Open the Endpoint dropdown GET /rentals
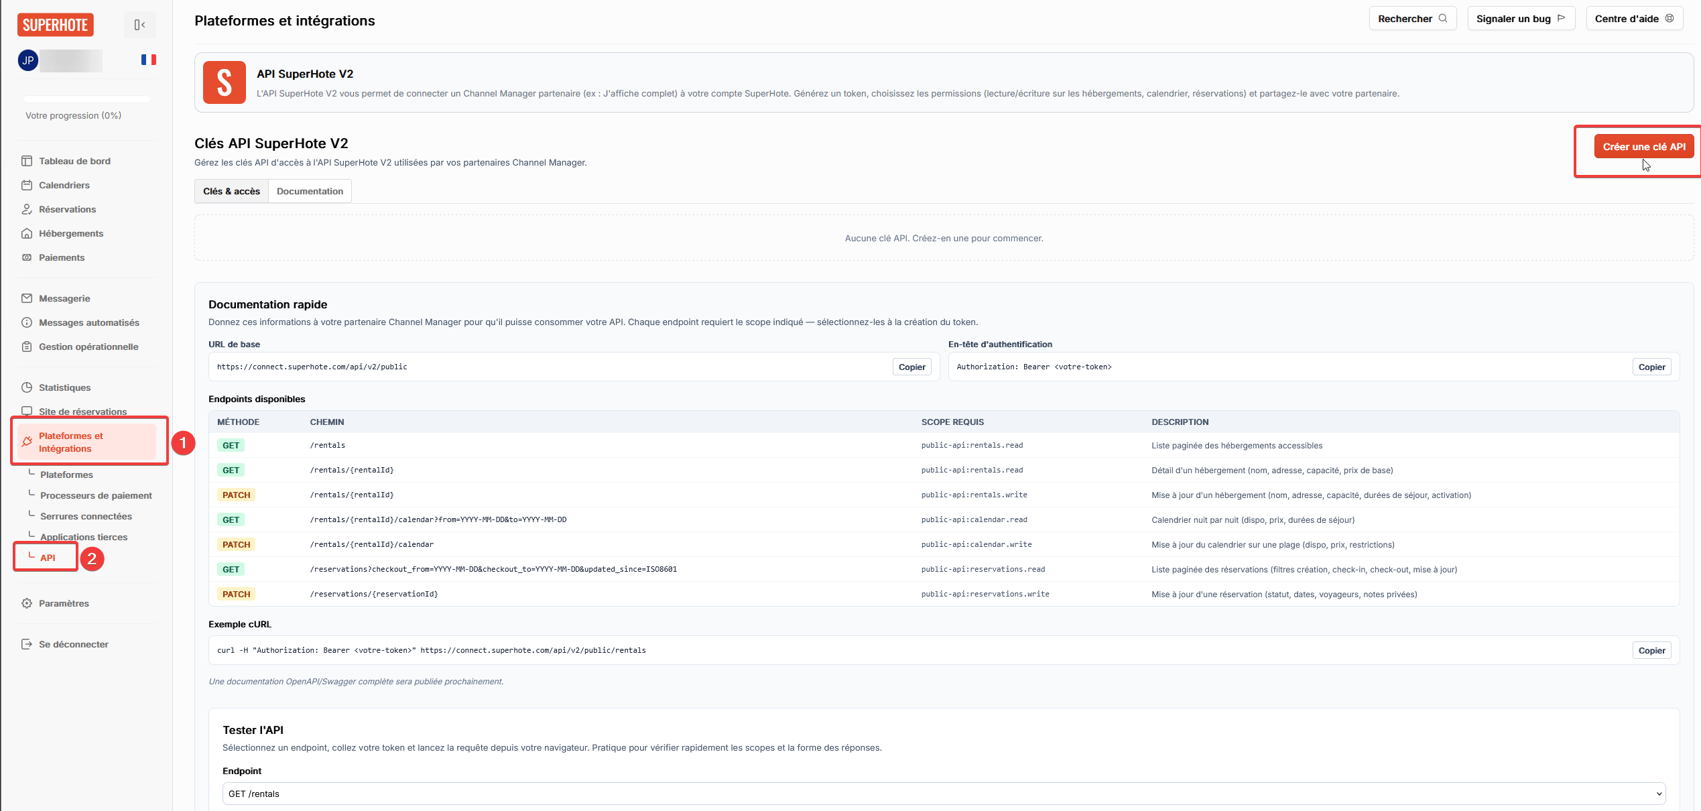 pyautogui.click(x=944, y=794)
